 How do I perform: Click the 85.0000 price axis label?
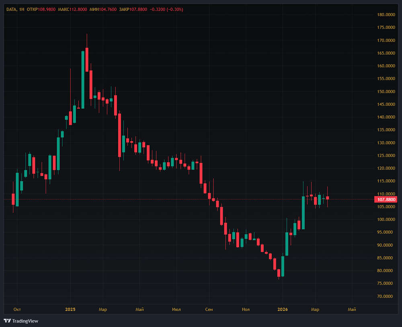point(385,258)
